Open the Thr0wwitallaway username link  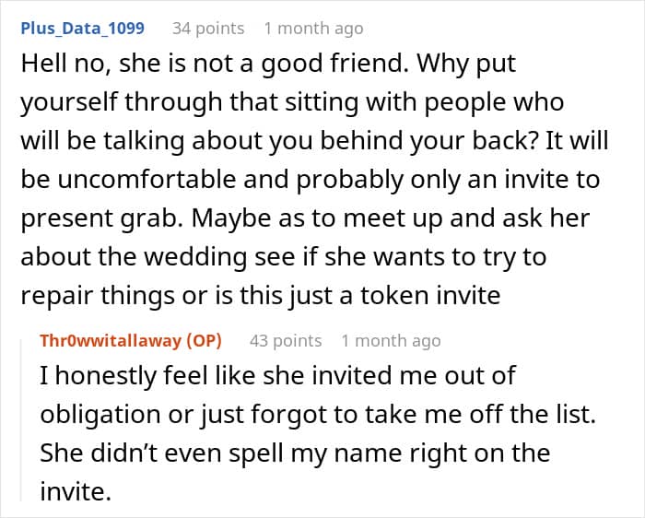pos(111,341)
